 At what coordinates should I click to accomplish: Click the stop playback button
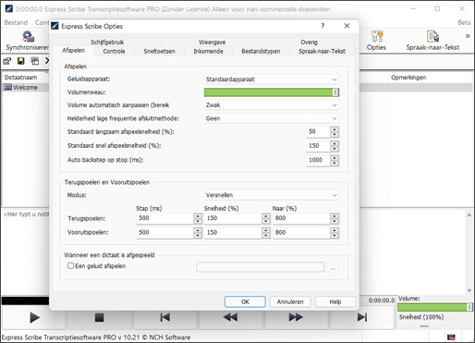[x=99, y=317]
